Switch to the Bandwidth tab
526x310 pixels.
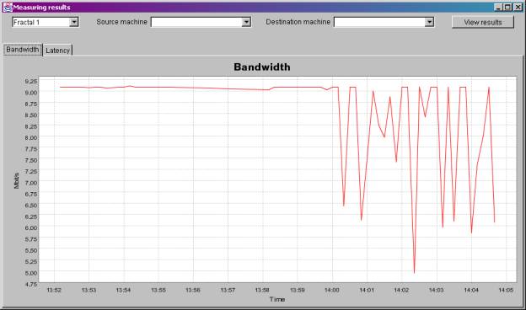pos(23,50)
